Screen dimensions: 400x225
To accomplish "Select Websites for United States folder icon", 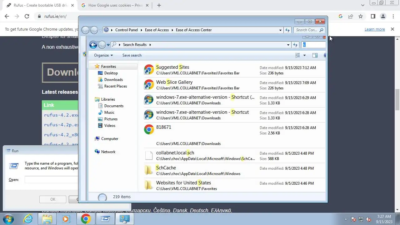I will (x=149, y=185).
